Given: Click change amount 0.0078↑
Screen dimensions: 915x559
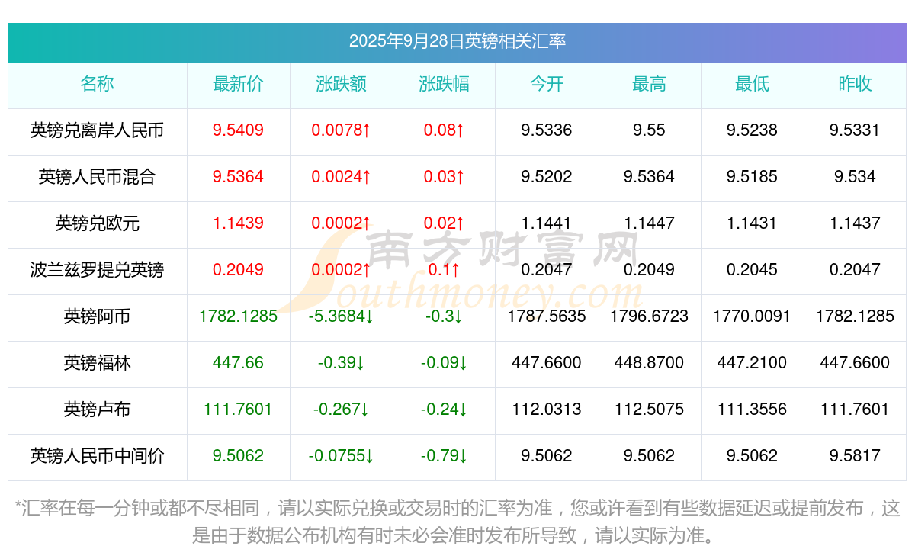Looking at the screenshot, I should pyautogui.click(x=341, y=130).
